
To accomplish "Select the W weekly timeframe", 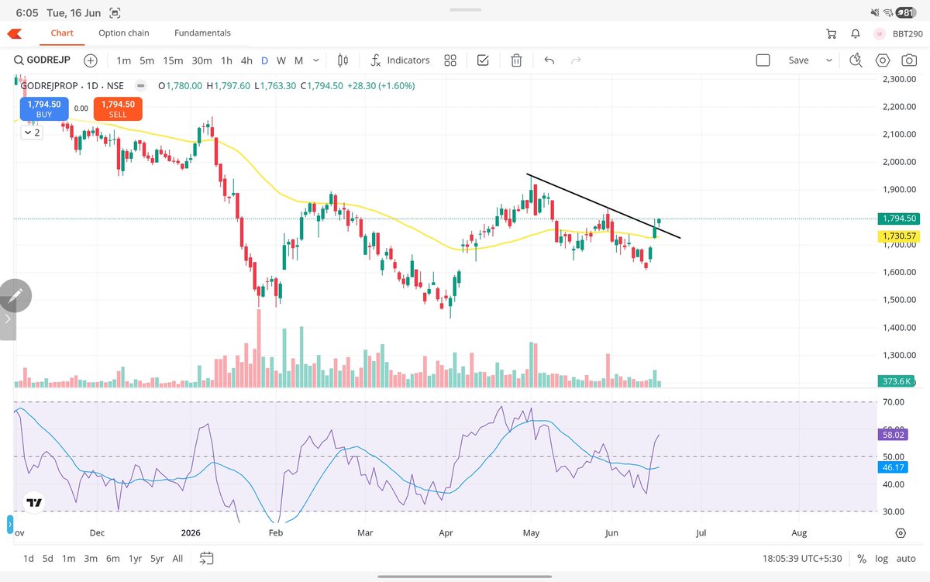I will 281,60.
